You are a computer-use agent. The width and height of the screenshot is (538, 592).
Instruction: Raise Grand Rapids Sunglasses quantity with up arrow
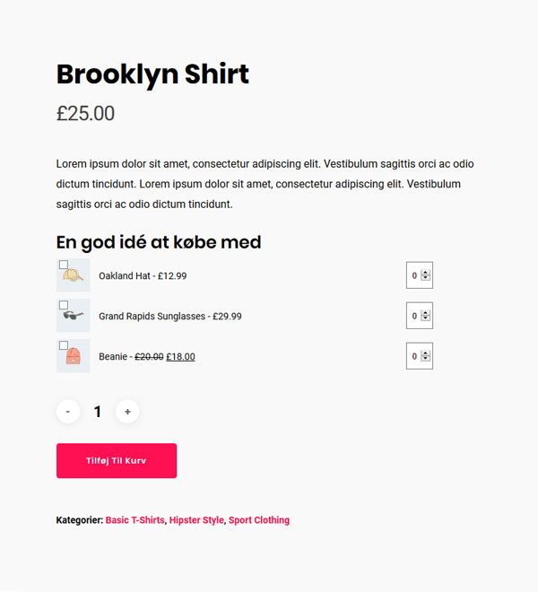(x=426, y=313)
